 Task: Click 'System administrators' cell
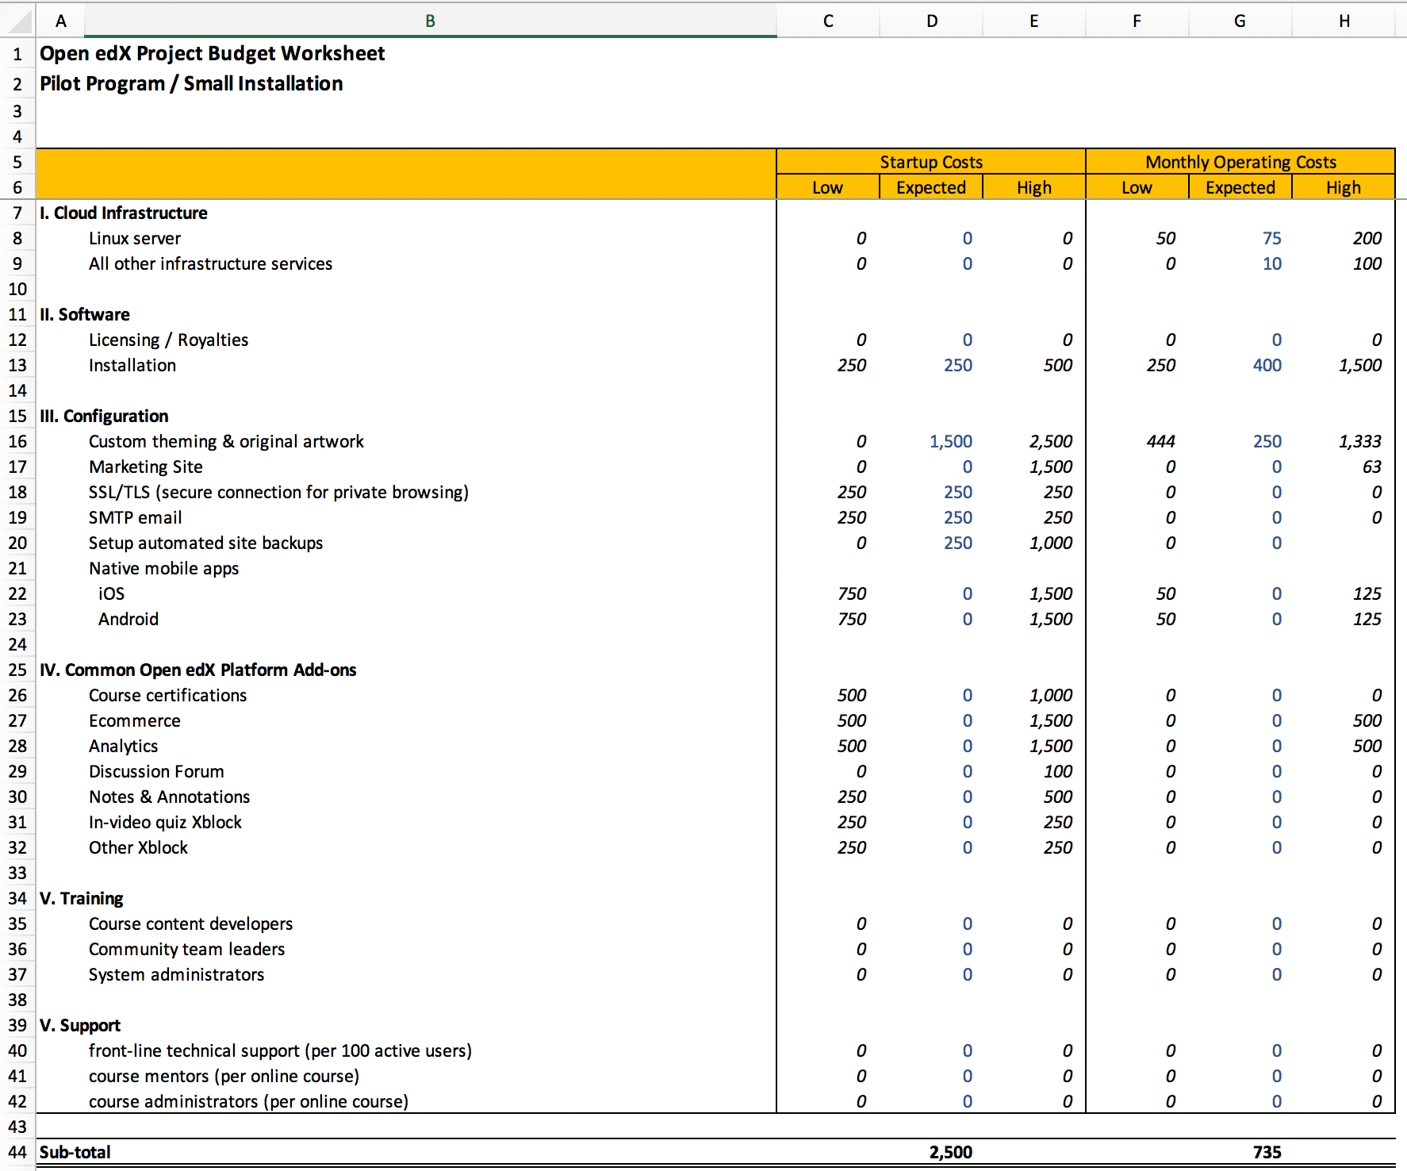point(176,974)
